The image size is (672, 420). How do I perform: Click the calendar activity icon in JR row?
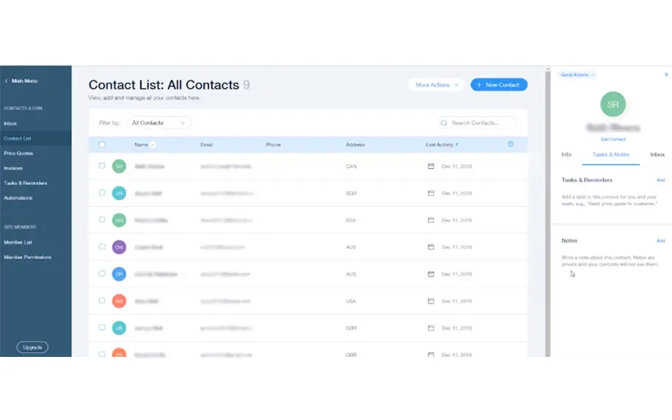coord(431,328)
